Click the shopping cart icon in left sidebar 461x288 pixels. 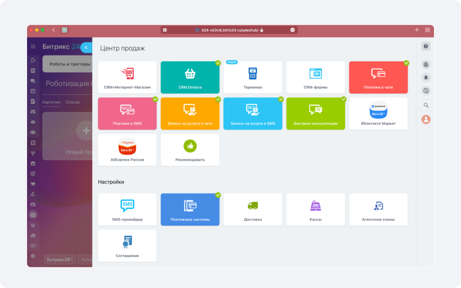pyautogui.click(x=33, y=184)
